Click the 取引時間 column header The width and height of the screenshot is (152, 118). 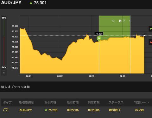pyautogui.click(x=73, y=102)
